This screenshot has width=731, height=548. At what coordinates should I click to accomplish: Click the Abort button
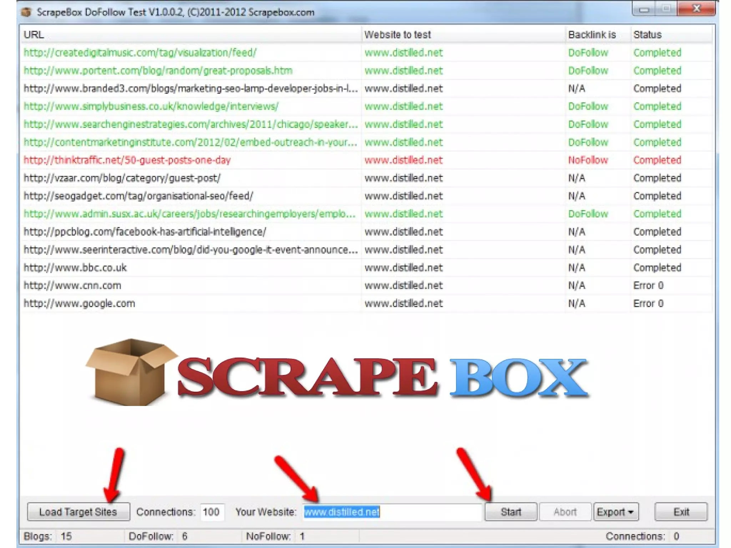(x=565, y=512)
